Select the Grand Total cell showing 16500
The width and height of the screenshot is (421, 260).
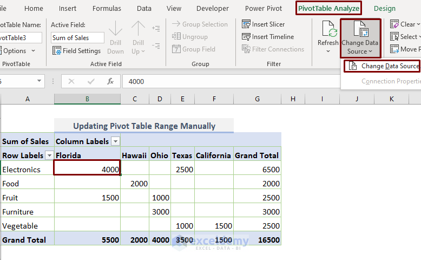257,240
